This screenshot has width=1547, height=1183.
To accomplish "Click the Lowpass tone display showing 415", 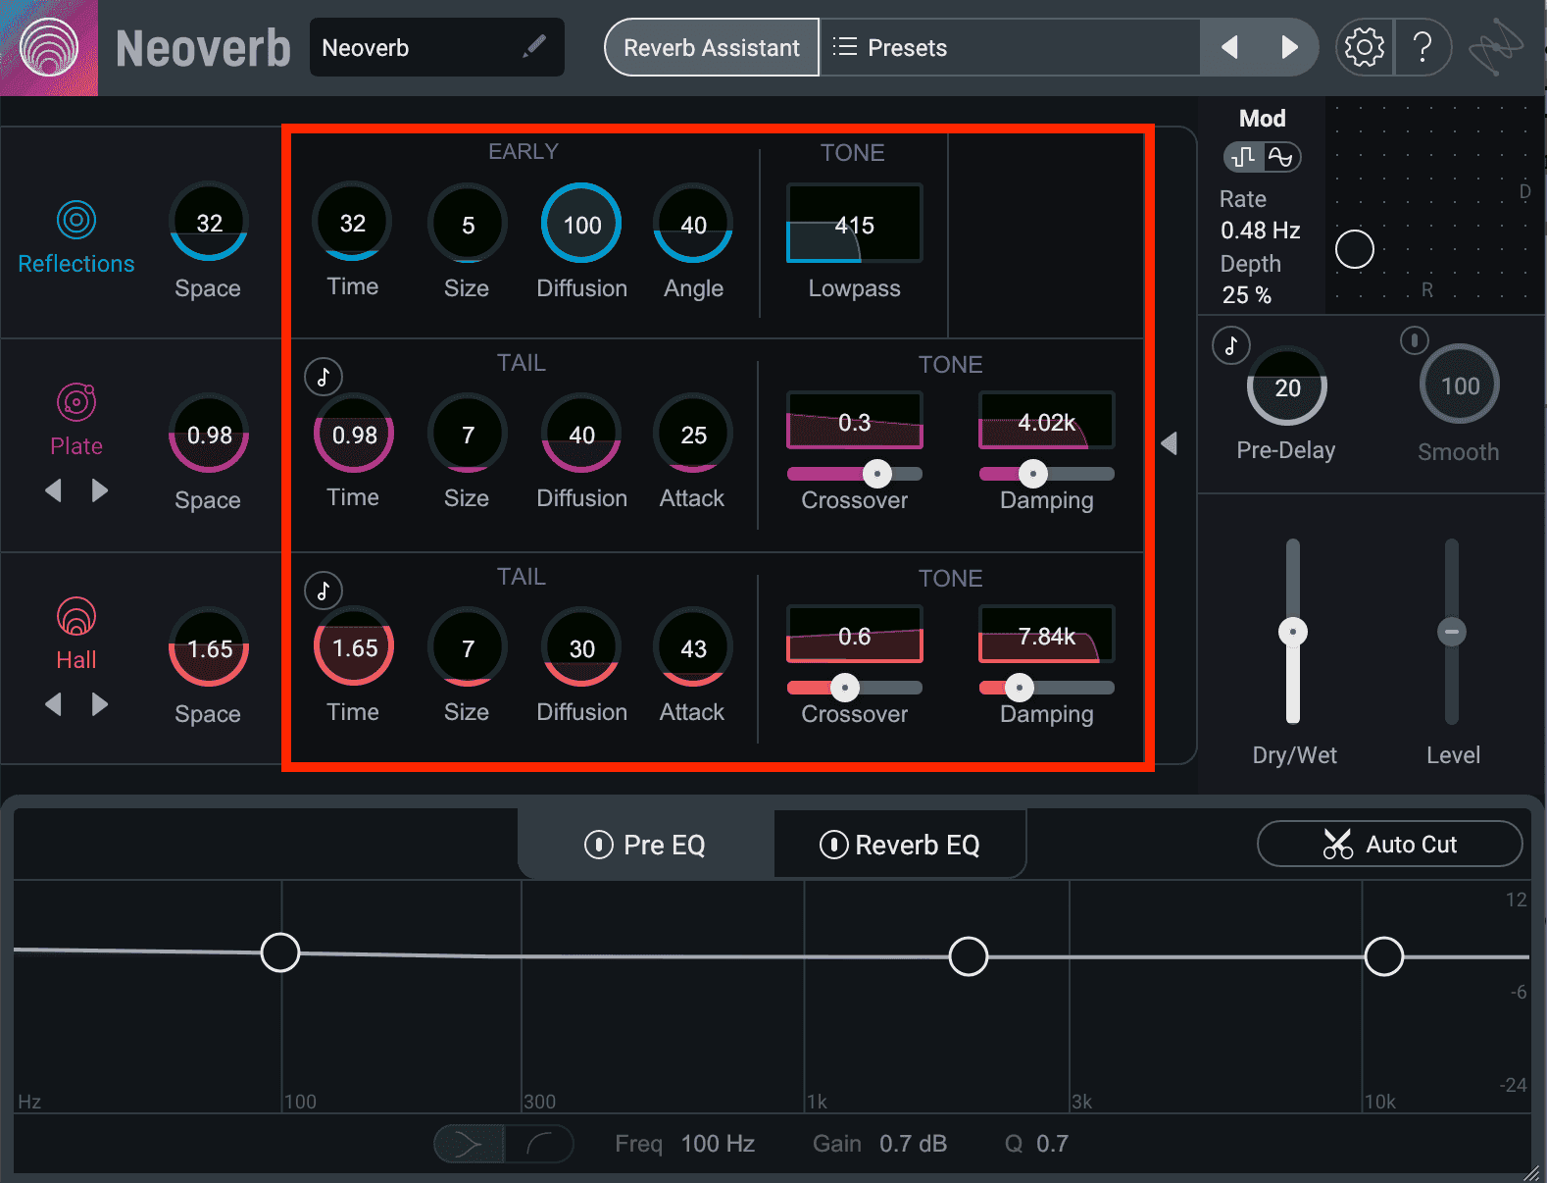I will (854, 224).
